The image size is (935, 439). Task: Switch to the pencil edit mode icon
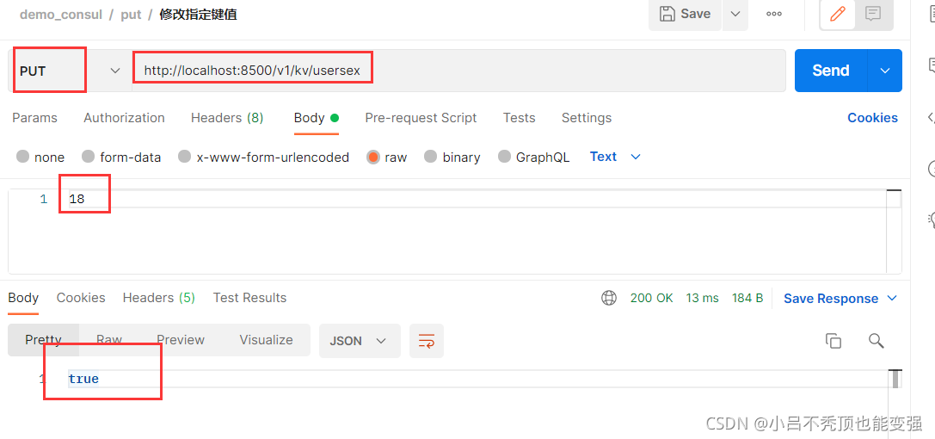coord(839,14)
